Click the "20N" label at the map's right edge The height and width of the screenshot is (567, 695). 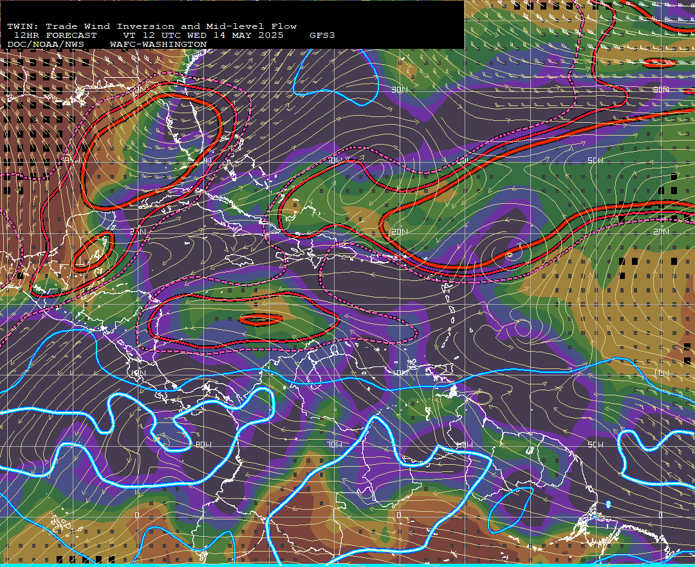coord(661,231)
